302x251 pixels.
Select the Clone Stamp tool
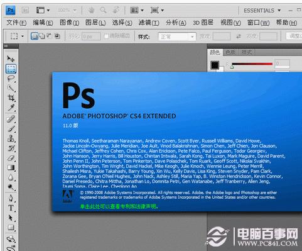(x=11, y=138)
